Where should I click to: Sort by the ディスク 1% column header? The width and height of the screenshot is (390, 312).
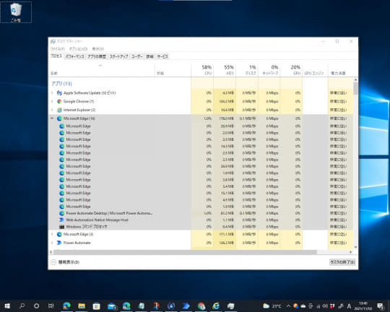(247, 70)
